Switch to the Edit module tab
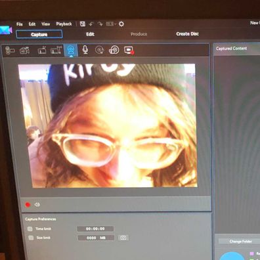This screenshot has height=260, width=260. click(90, 34)
